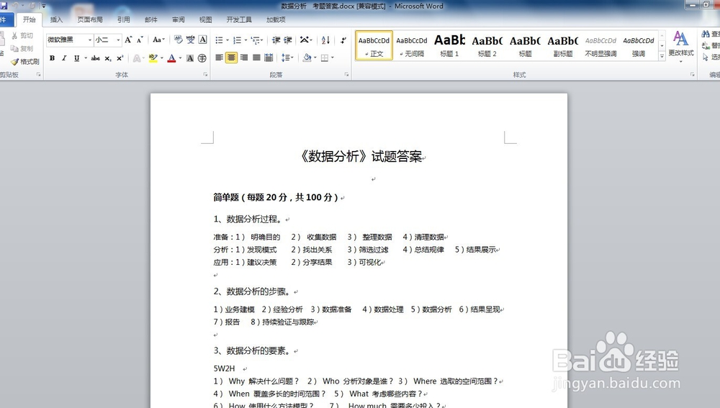Screen dimensions: 720x408
Task: Click the Phonetic Guide icon
Action: pyautogui.click(x=190, y=40)
